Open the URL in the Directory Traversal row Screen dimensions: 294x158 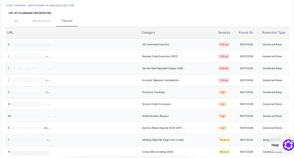(x=29, y=92)
